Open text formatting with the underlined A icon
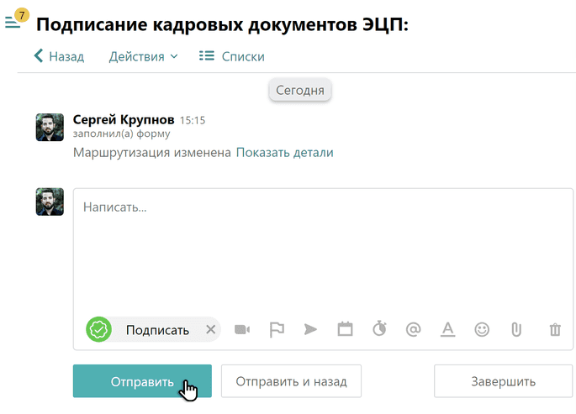Viewport: 576px width, 414px height. 447,330
